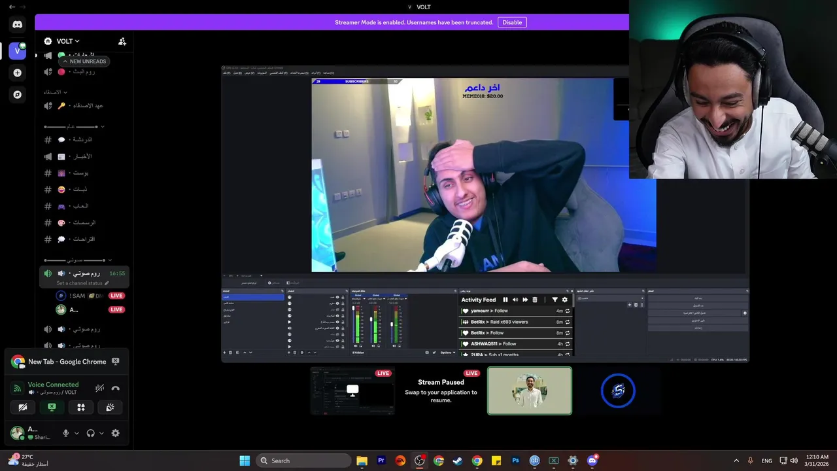Disconnect from the voice call

pyautogui.click(x=116, y=388)
